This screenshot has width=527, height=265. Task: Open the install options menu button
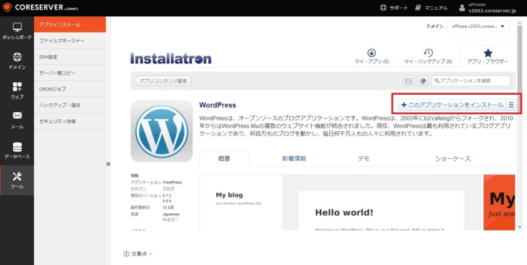click(511, 105)
